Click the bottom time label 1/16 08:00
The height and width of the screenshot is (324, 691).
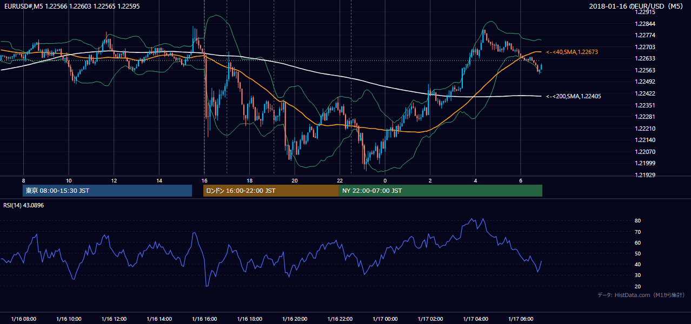pos(23,319)
